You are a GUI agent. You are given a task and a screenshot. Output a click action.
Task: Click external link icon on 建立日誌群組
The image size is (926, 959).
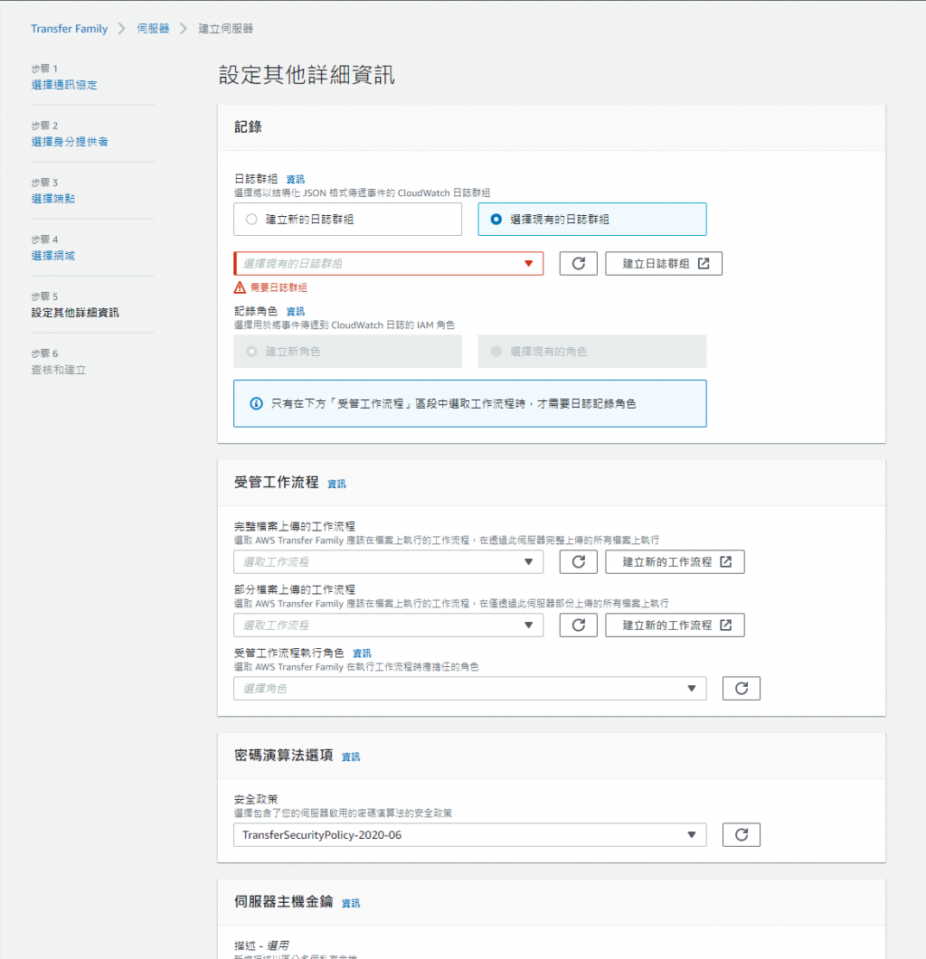704,264
